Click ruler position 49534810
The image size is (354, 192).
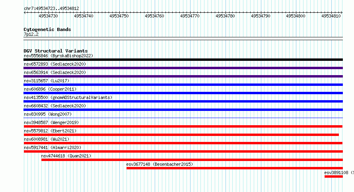(331, 16)
